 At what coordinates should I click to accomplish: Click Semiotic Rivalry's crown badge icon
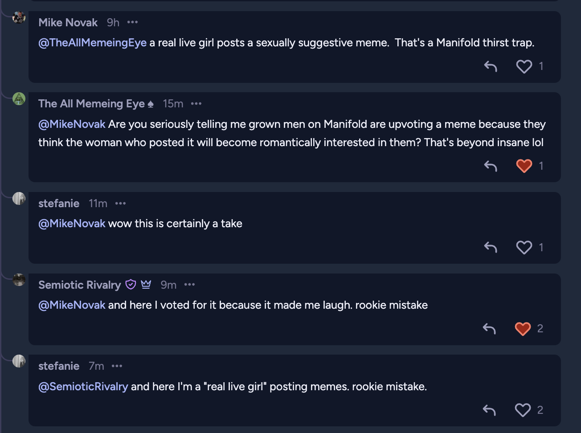[x=146, y=284]
